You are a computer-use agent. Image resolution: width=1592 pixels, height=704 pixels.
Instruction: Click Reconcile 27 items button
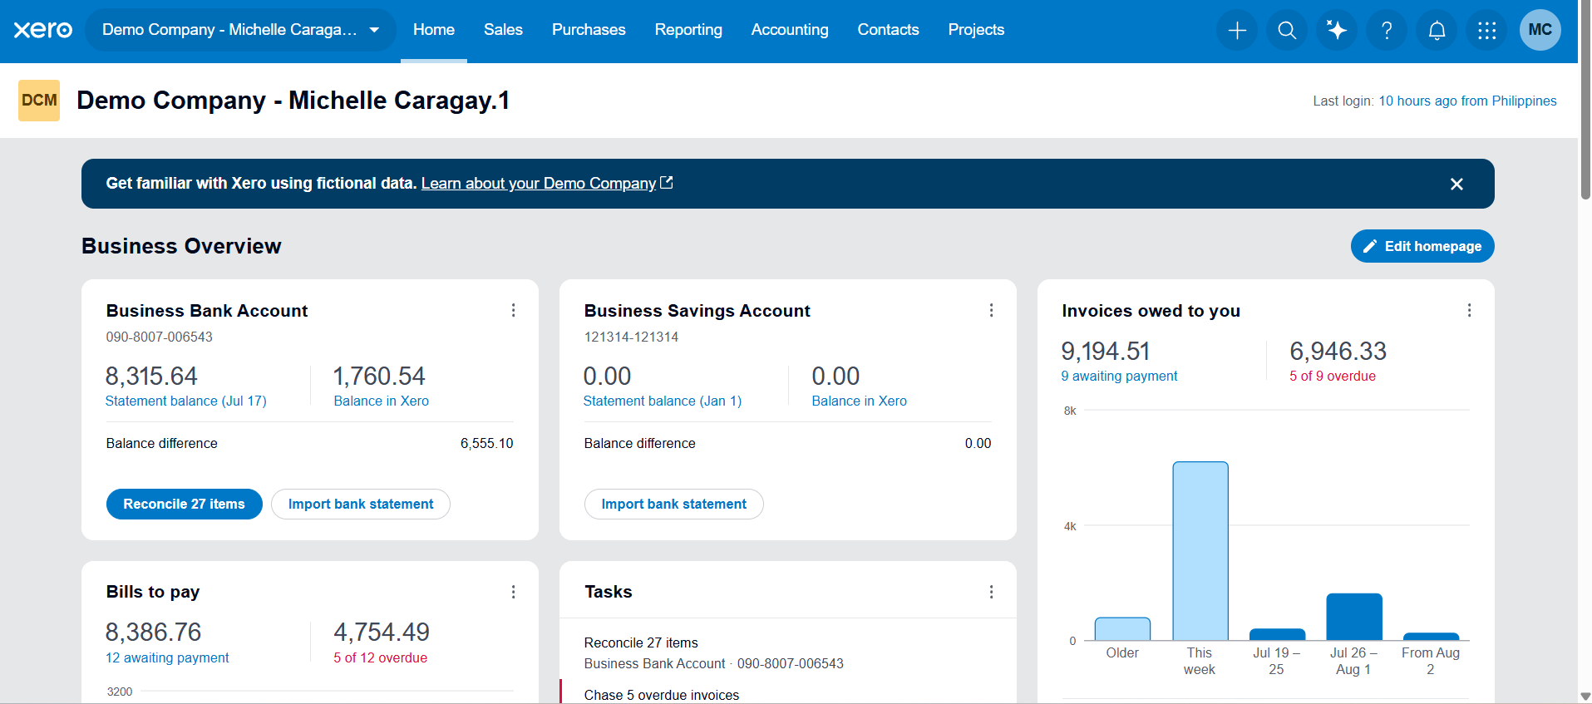(x=184, y=505)
